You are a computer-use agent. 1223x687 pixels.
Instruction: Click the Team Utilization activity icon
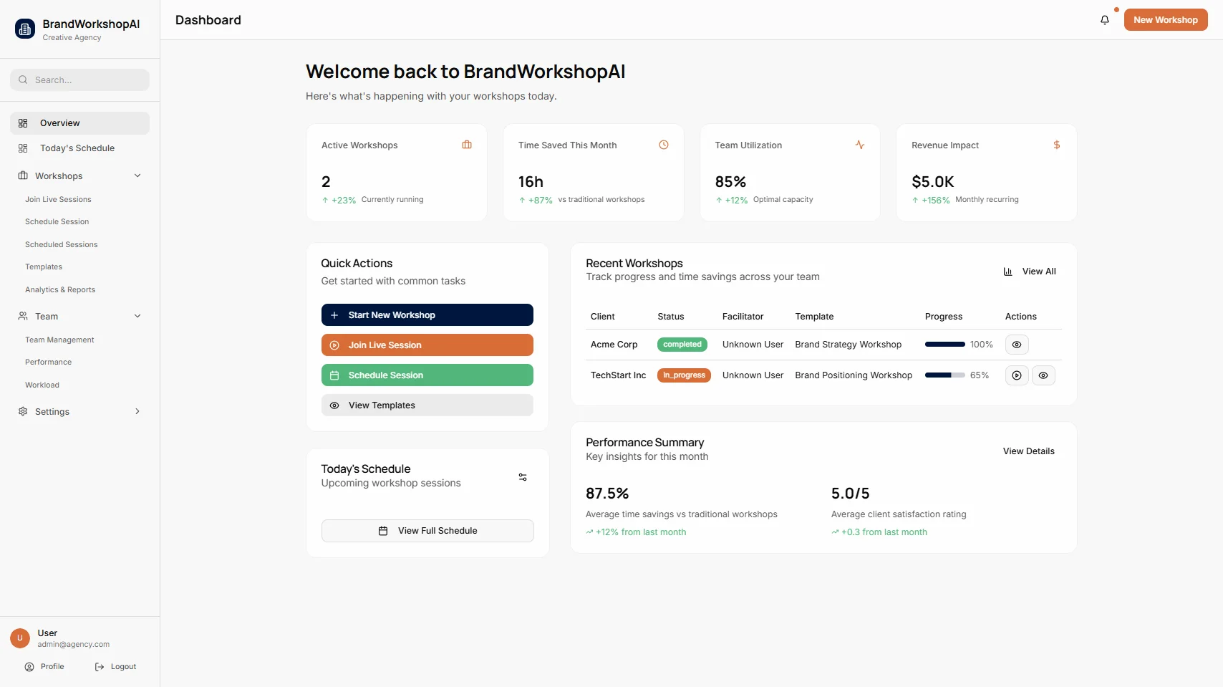[860, 145]
